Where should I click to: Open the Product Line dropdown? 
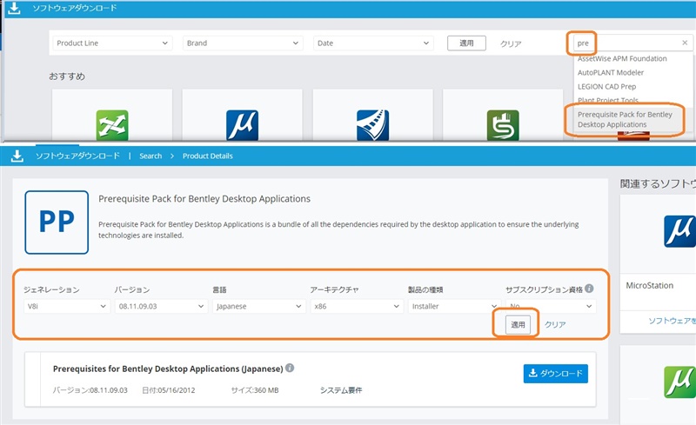pos(112,43)
